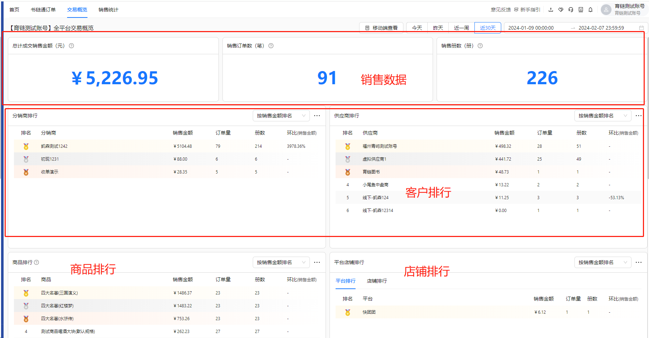Select the supplier row 小尾鱼中盘商
Screen dimensions: 649x338
488,185
